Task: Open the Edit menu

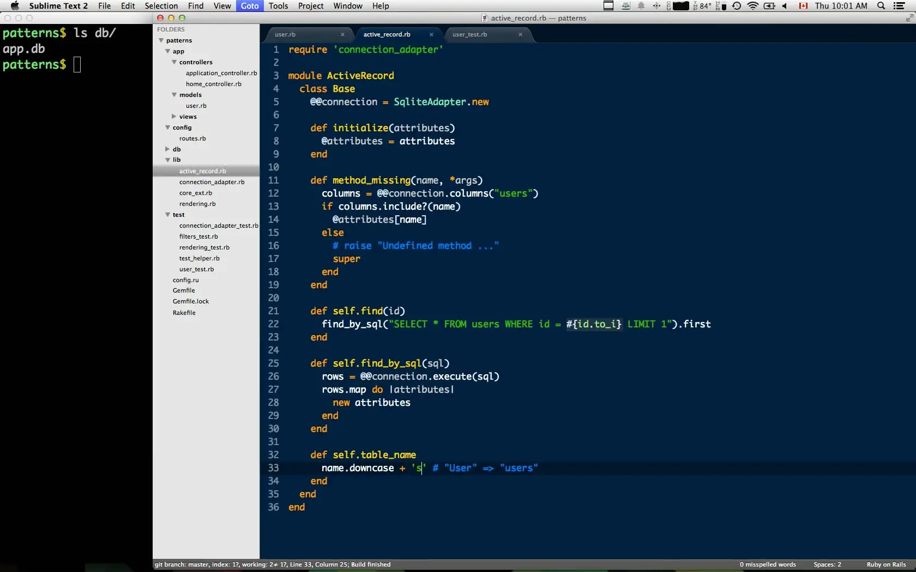Action: click(128, 6)
